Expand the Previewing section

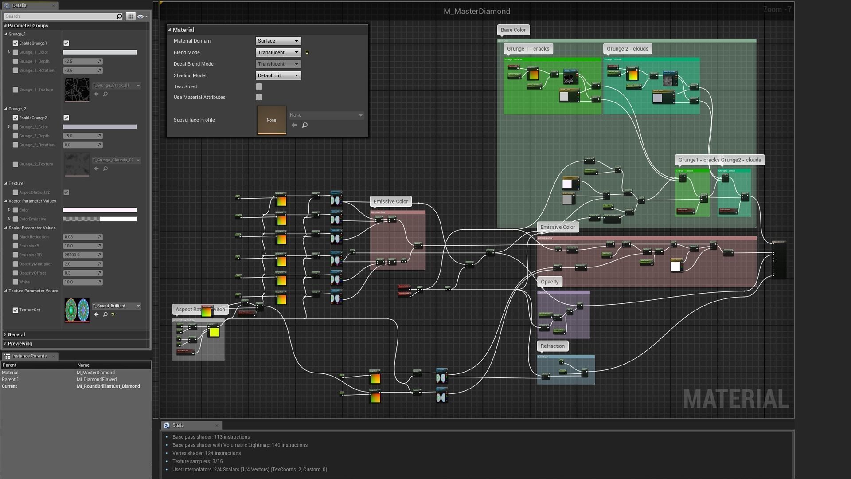(x=20, y=344)
